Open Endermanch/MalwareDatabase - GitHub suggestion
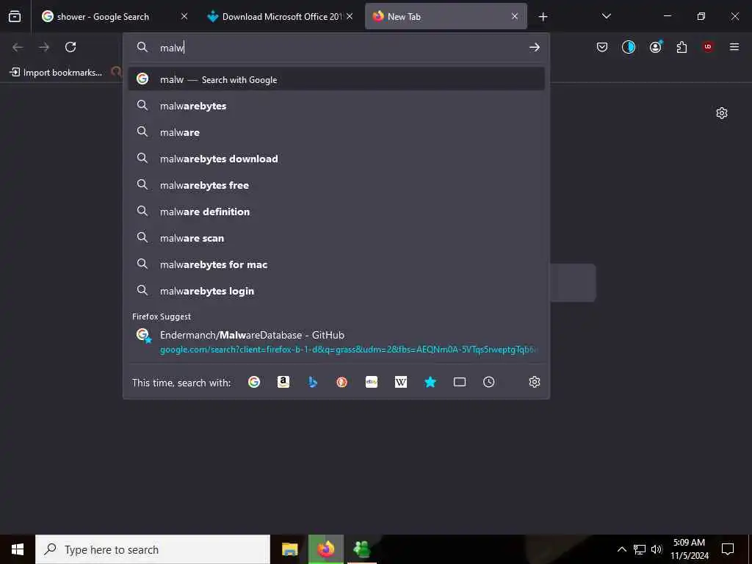This screenshot has width=752, height=564. 336,341
